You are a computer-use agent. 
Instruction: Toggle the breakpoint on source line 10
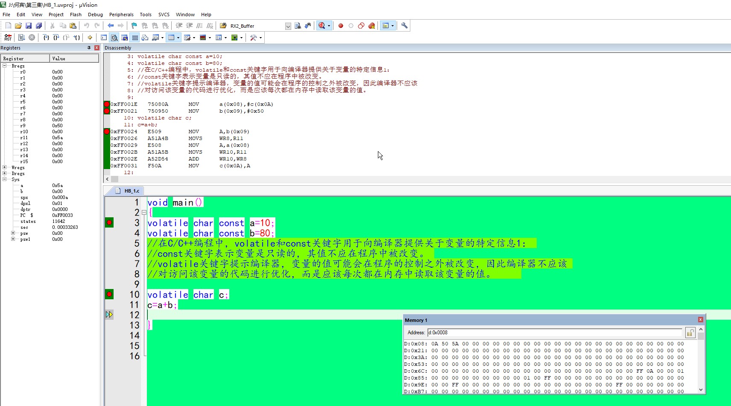[x=109, y=294]
